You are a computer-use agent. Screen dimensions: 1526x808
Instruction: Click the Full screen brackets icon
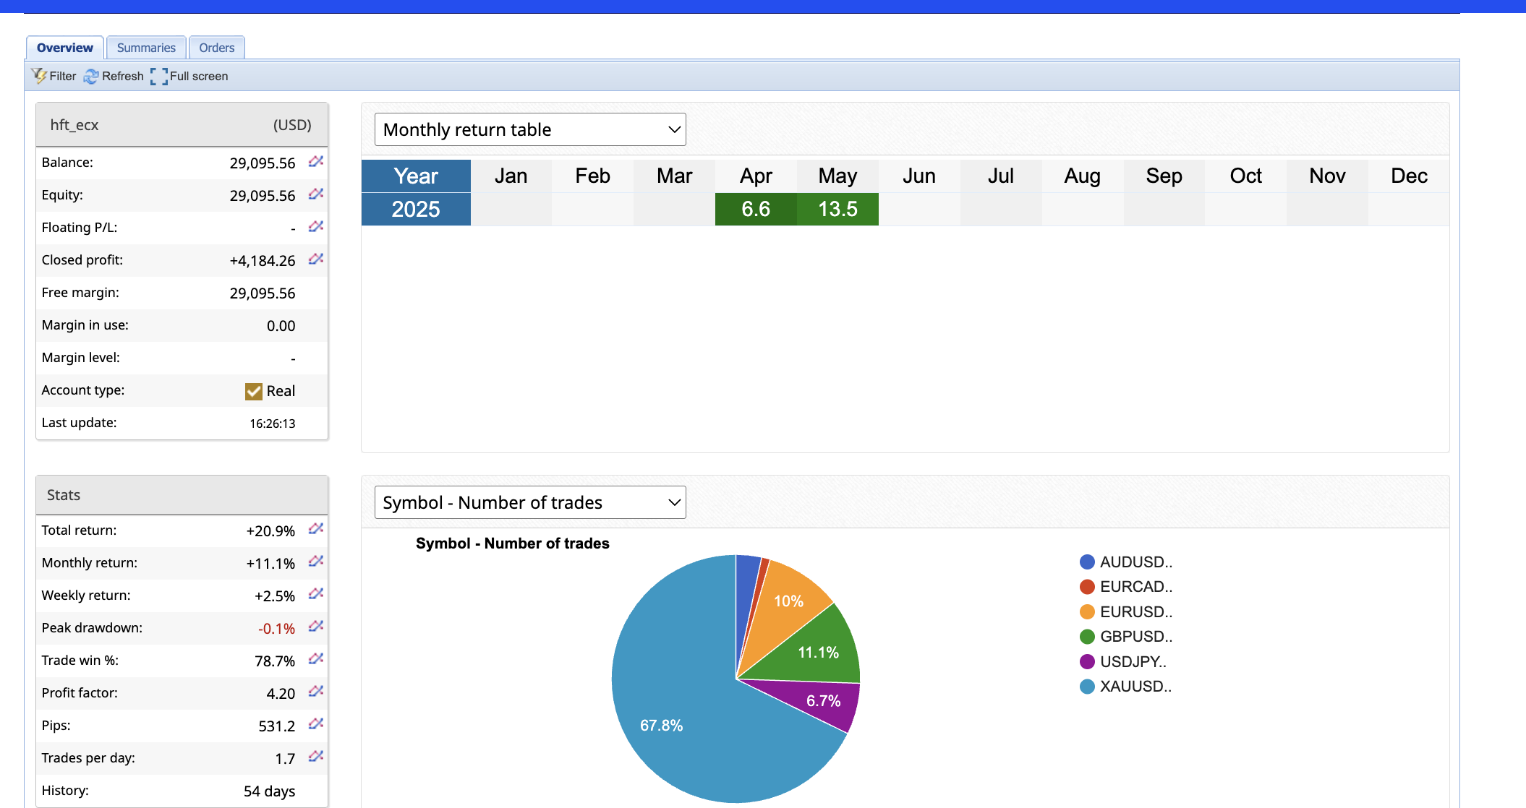(159, 76)
